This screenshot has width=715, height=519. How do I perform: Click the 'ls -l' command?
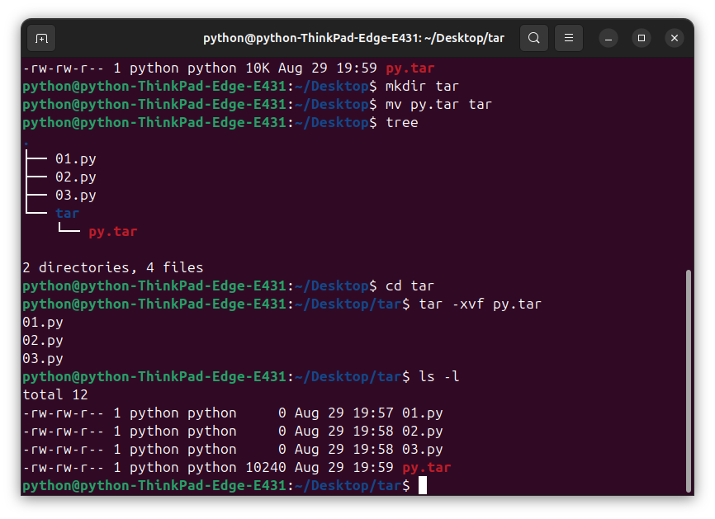click(438, 376)
